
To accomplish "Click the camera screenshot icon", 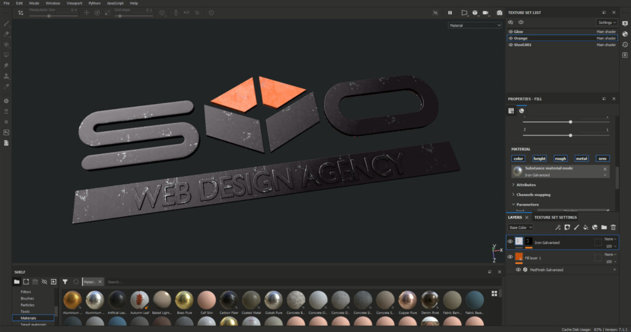I will coord(499,13).
